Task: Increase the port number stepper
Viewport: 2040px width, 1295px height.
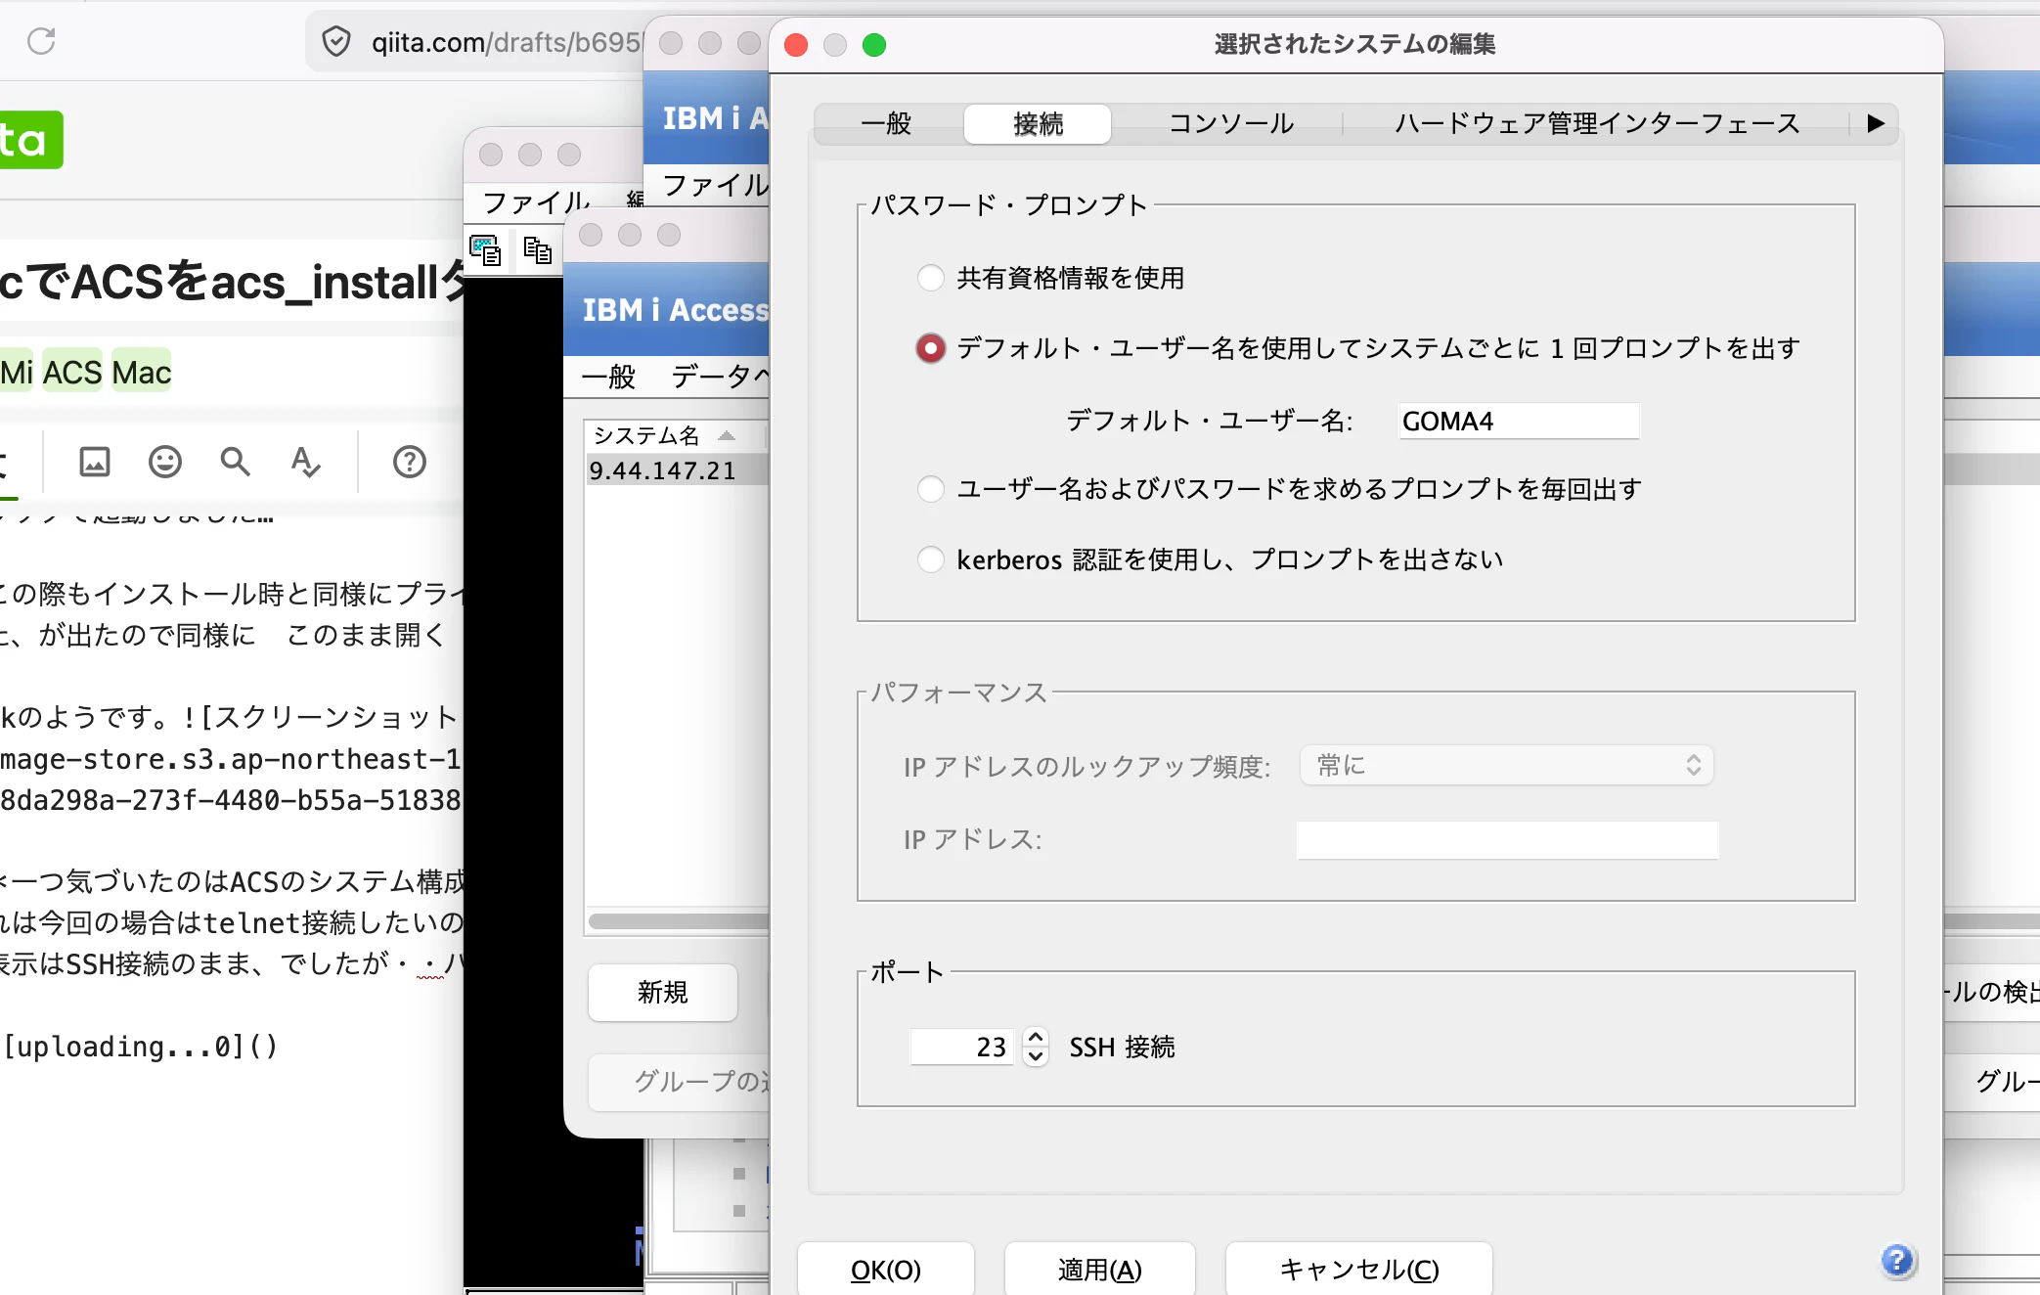Action: pyautogui.click(x=1036, y=1037)
